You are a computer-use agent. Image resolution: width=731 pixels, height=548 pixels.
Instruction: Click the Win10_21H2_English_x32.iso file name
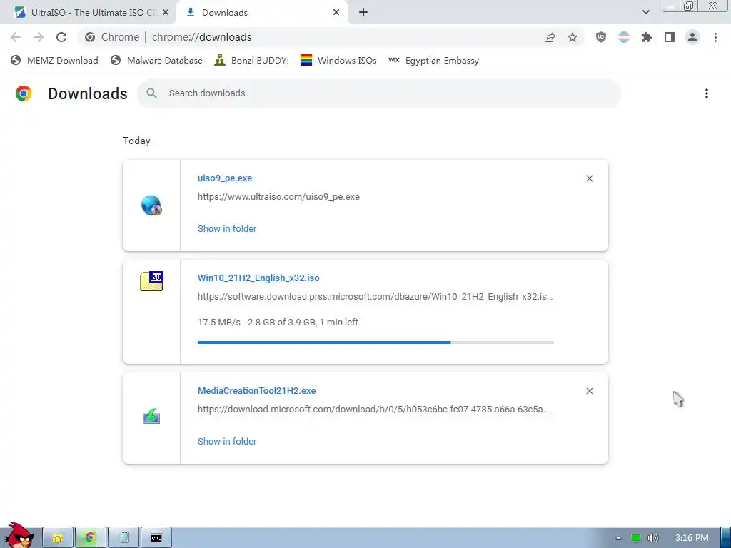[x=258, y=278]
